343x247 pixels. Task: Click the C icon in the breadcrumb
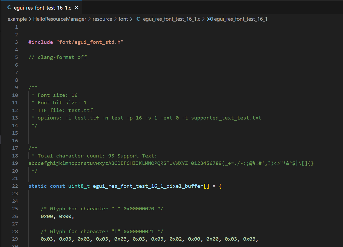point(138,19)
